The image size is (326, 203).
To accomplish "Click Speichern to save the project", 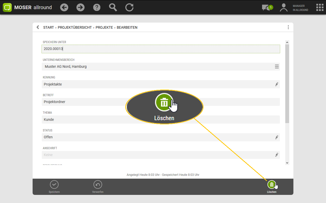I will (x=54, y=187).
